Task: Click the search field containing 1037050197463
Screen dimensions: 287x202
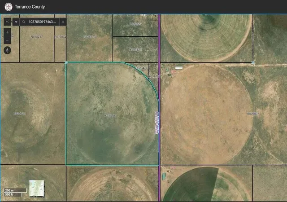Action: pyautogui.click(x=42, y=22)
